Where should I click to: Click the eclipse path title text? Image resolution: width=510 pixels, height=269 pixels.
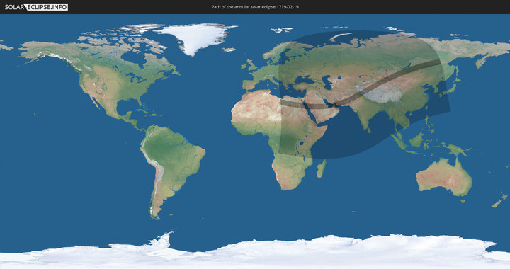pyautogui.click(x=255, y=7)
